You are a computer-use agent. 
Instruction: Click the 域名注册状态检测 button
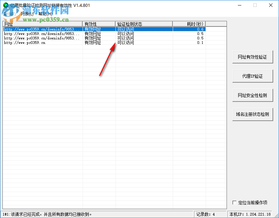253,114
